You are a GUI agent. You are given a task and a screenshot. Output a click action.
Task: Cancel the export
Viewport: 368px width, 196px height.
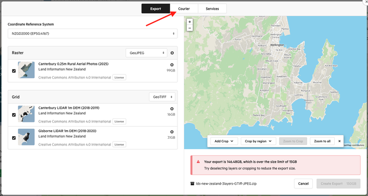(303, 184)
